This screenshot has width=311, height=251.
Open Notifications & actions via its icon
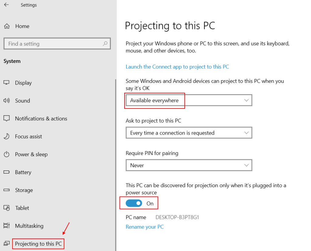pos(7,119)
